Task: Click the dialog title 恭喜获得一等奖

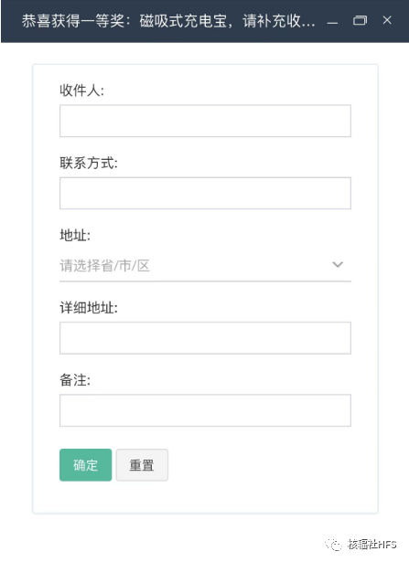Action: pos(73,21)
